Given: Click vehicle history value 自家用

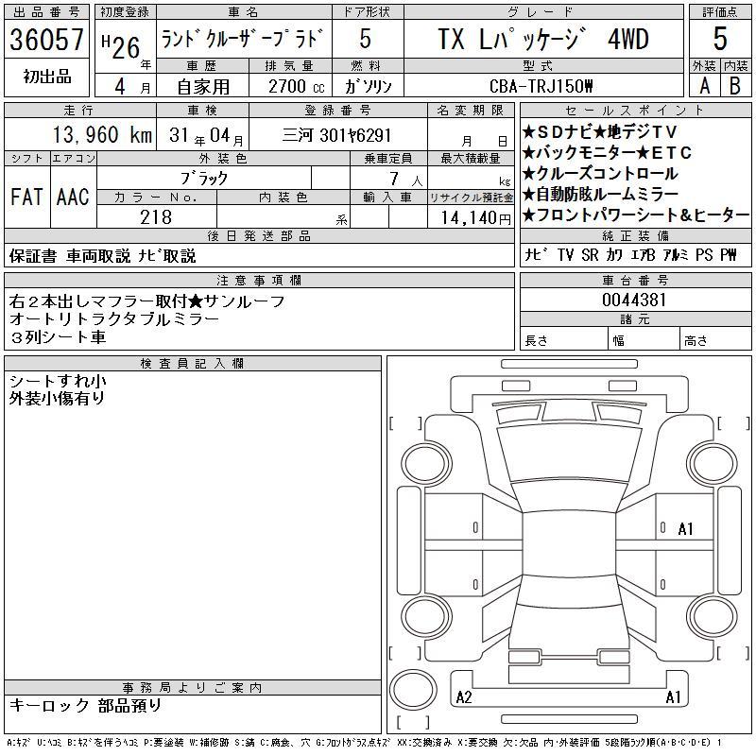Looking at the screenshot, I should pyautogui.click(x=203, y=87).
